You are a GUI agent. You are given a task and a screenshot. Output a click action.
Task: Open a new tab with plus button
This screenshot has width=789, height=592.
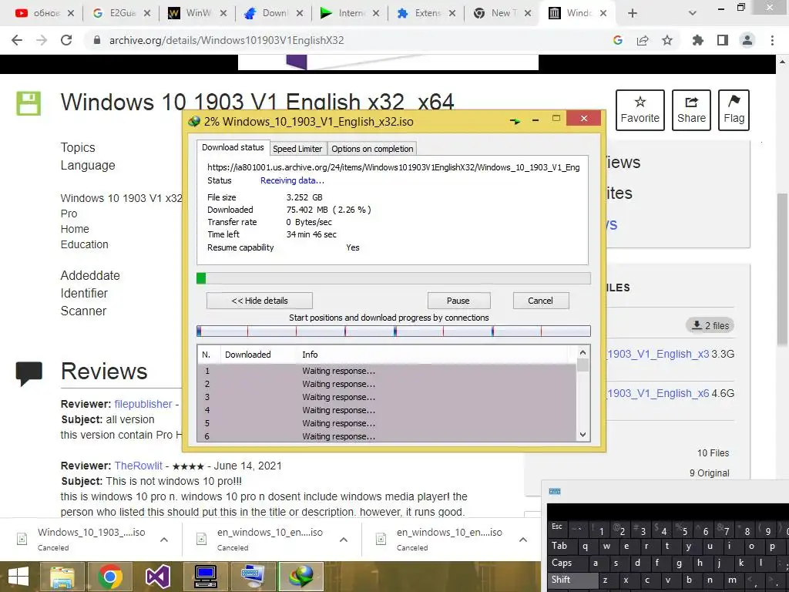[x=633, y=13]
